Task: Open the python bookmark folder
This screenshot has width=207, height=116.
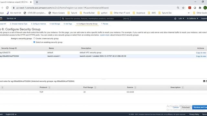Action: [x=103, y=13]
